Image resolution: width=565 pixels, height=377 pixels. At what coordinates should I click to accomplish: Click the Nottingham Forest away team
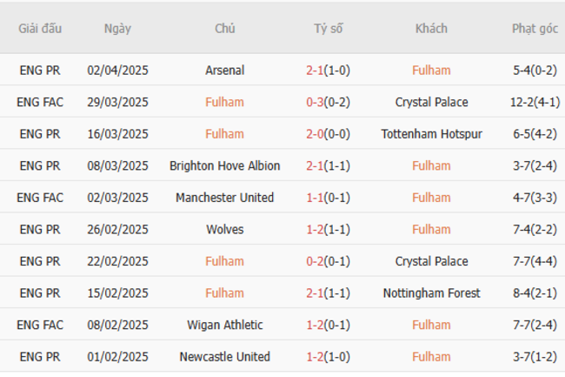click(x=431, y=293)
